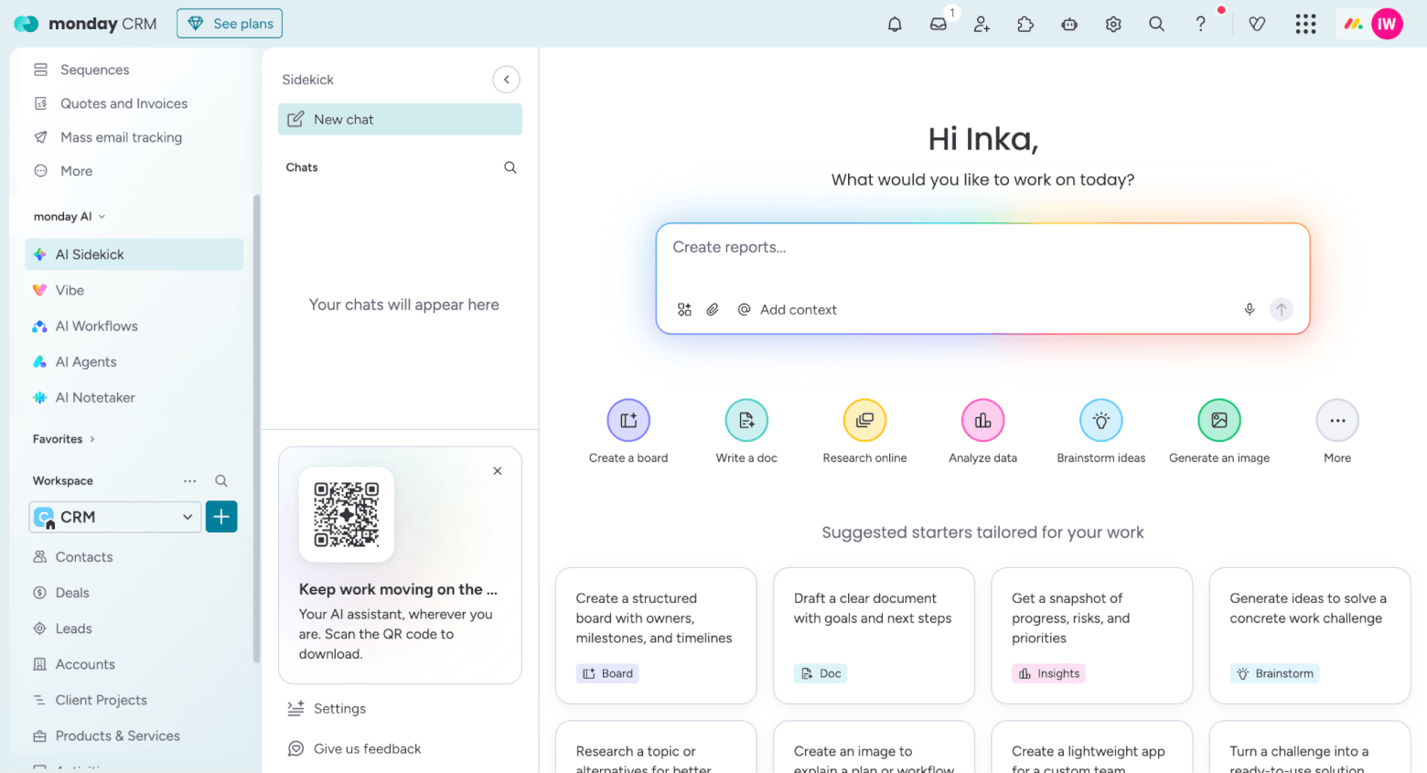Viewport: 1427px width, 773px height.
Task: Search the workspace with magnifier
Action: click(220, 481)
